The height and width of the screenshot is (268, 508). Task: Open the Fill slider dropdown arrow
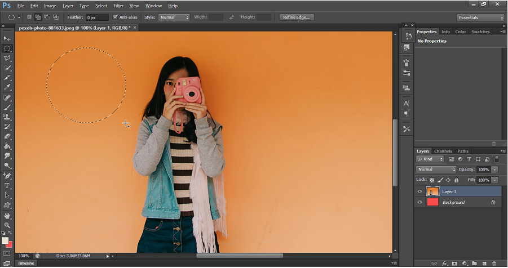pos(494,180)
